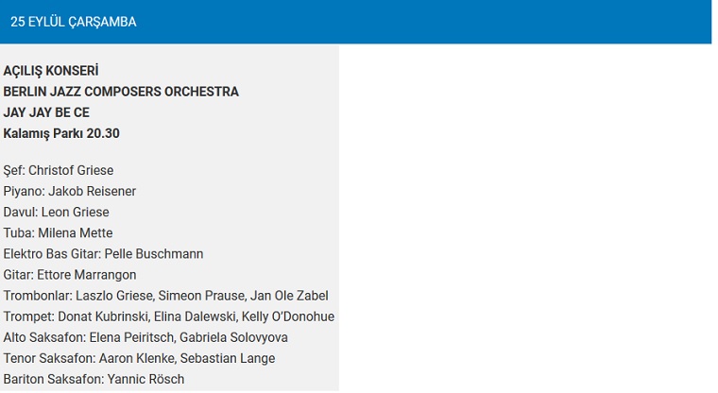Click the Gitar: Ettore Marrangon line

(70, 275)
